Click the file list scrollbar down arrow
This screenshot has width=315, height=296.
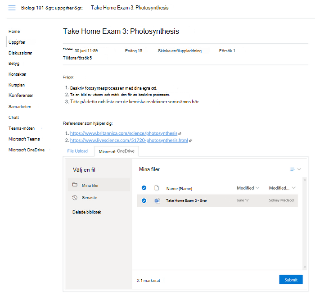pos(305,267)
